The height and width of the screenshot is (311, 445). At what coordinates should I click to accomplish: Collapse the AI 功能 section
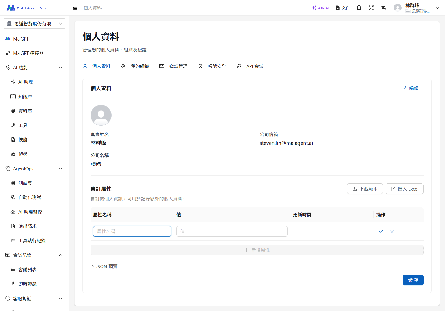[60, 68]
